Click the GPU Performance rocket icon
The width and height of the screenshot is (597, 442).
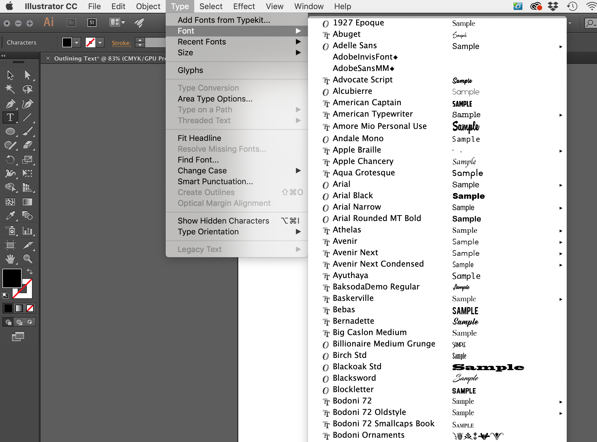tap(139, 23)
